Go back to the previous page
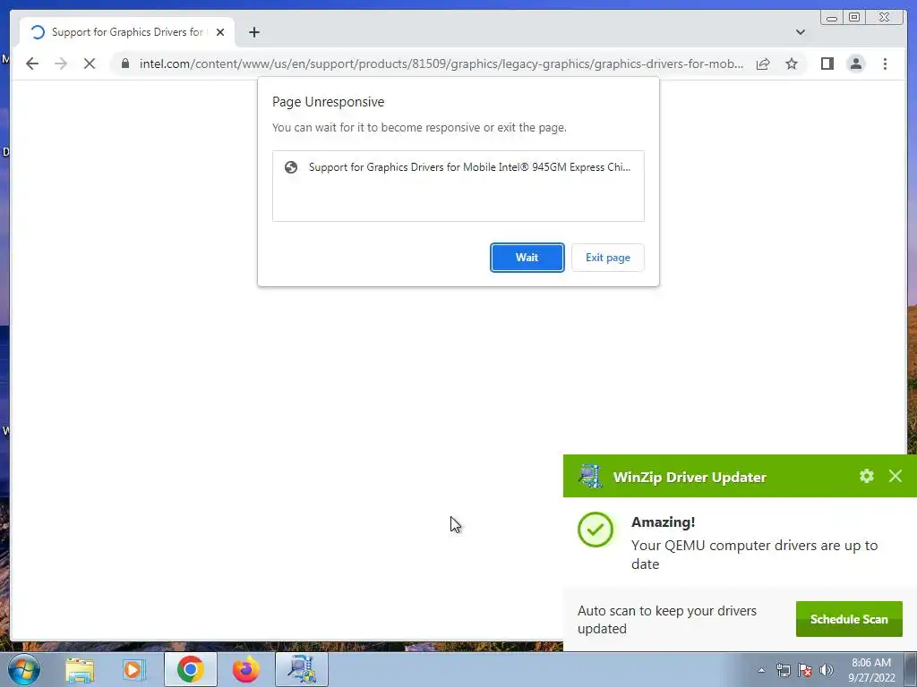This screenshot has width=917, height=687. pyautogui.click(x=32, y=64)
